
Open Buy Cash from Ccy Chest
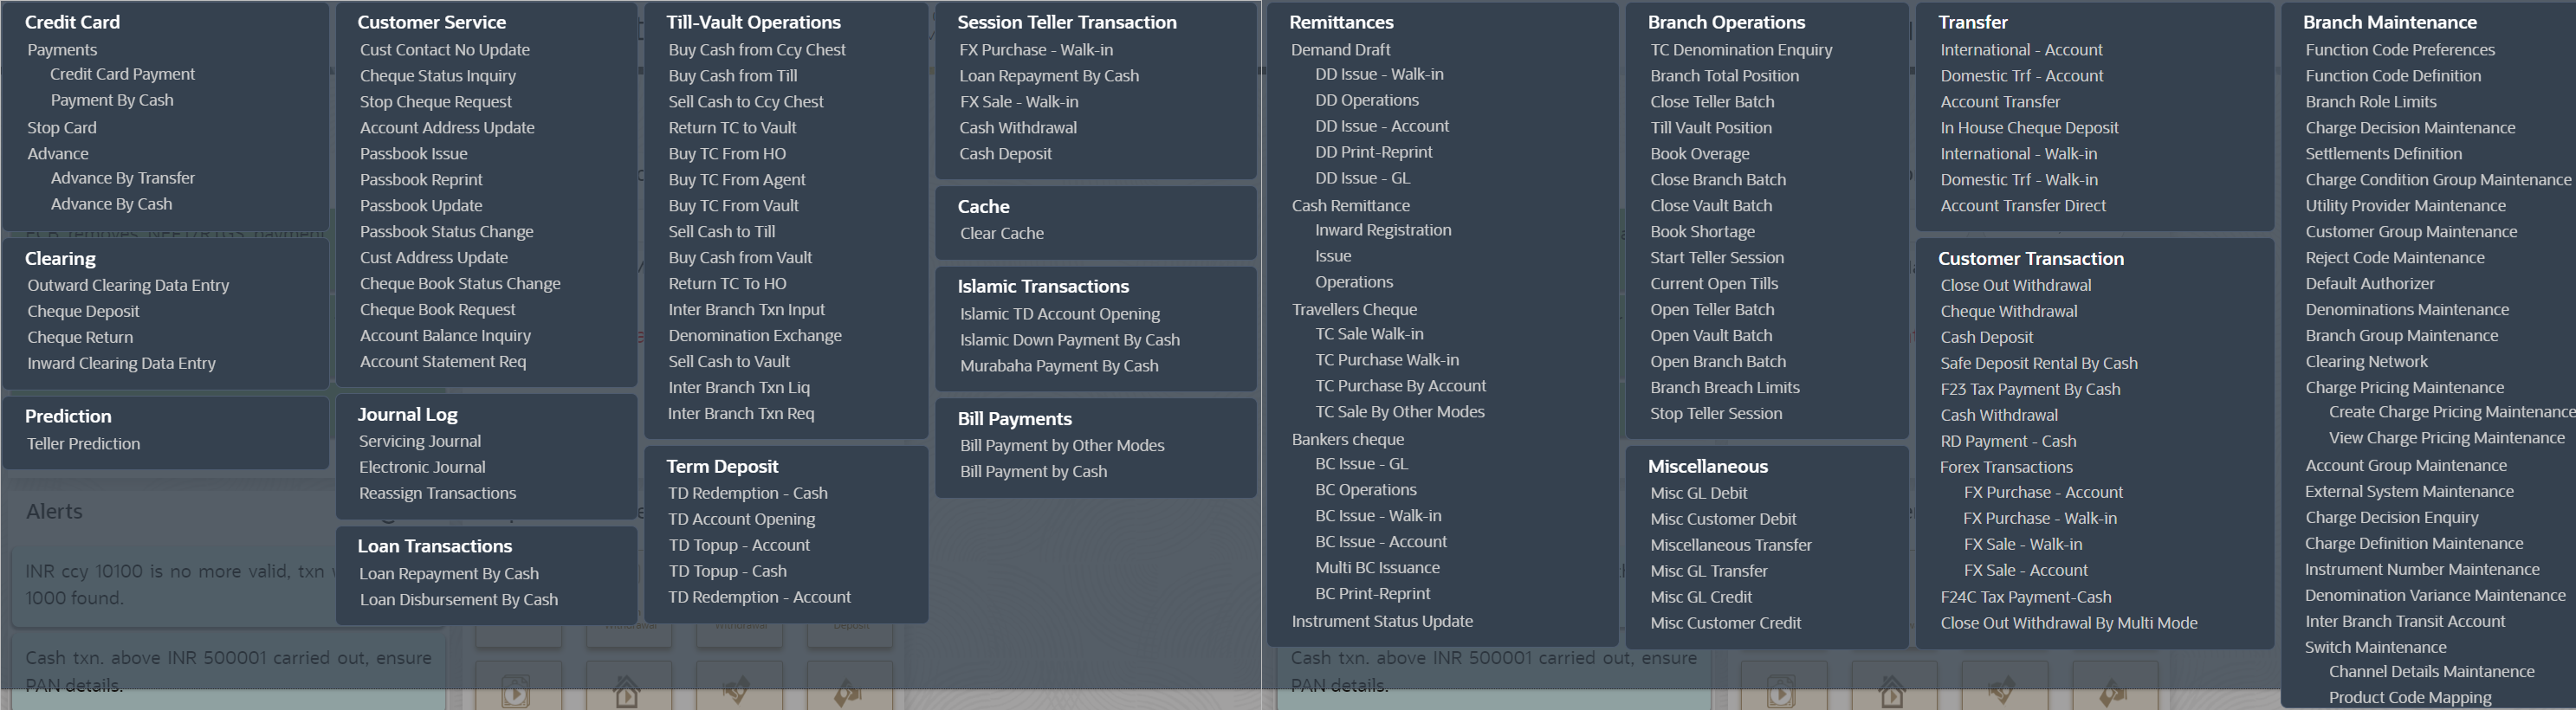point(756,50)
